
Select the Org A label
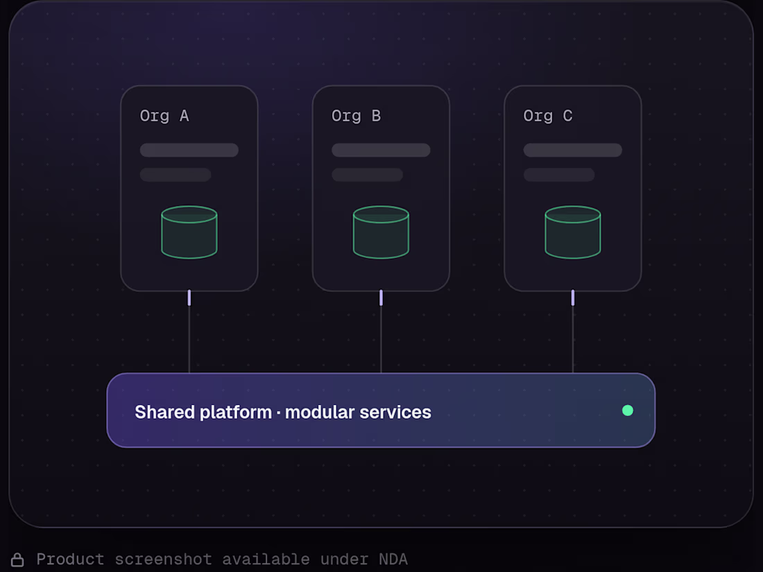point(164,116)
